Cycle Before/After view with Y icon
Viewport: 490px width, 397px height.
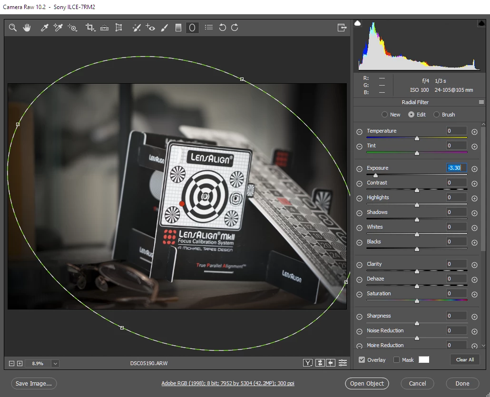click(308, 363)
